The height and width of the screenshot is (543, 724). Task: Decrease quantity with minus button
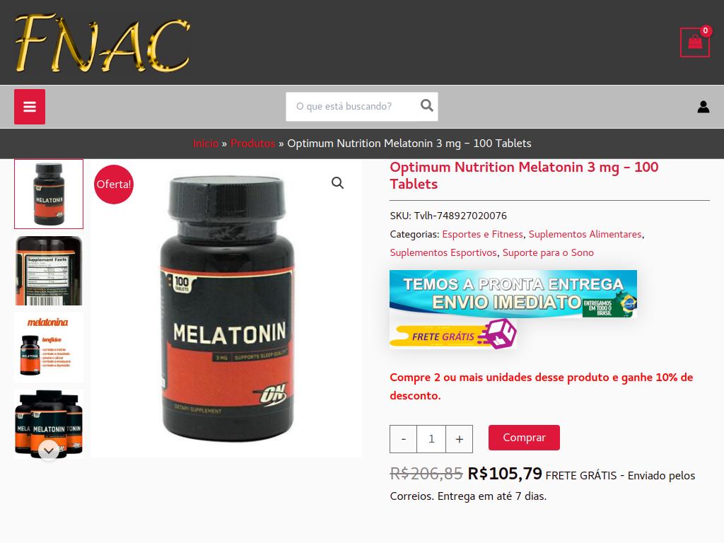pos(404,438)
